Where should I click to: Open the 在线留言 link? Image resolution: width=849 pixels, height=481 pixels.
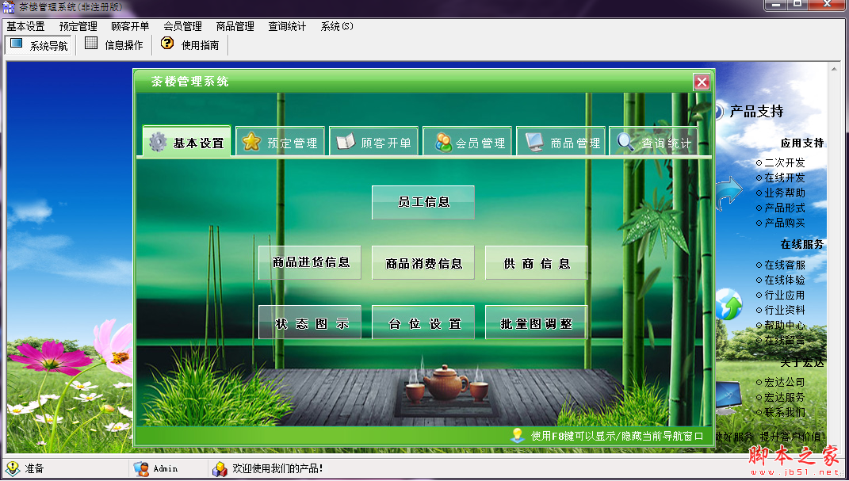click(785, 341)
